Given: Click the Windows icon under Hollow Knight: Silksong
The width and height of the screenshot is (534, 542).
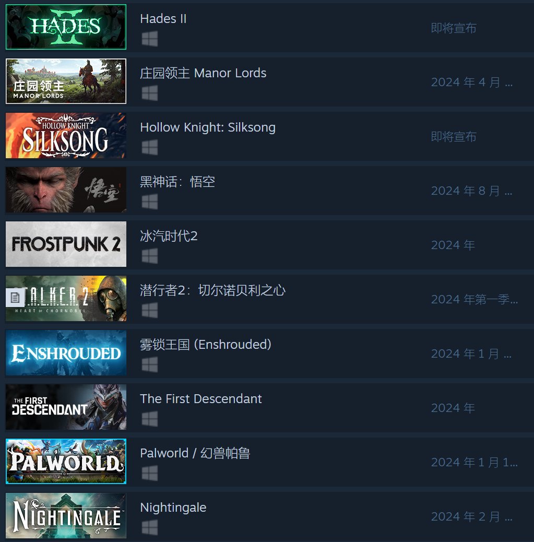Looking at the screenshot, I should coord(150,147).
